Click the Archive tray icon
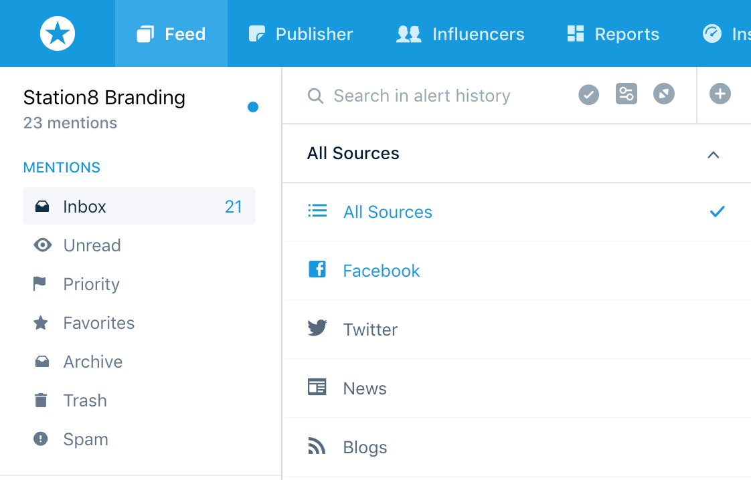 [42, 362]
